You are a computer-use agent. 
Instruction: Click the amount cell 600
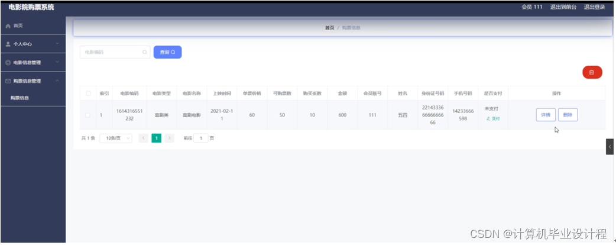pyautogui.click(x=342, y=115)
